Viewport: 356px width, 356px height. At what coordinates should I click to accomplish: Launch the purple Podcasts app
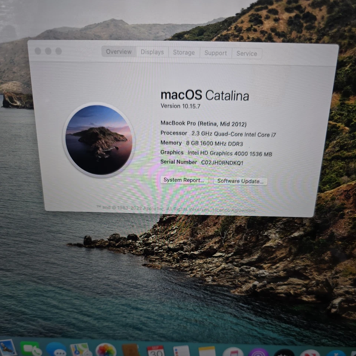click(x=258, y=352)
